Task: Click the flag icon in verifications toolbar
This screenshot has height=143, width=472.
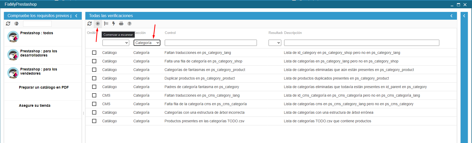Action: point(106,24)
